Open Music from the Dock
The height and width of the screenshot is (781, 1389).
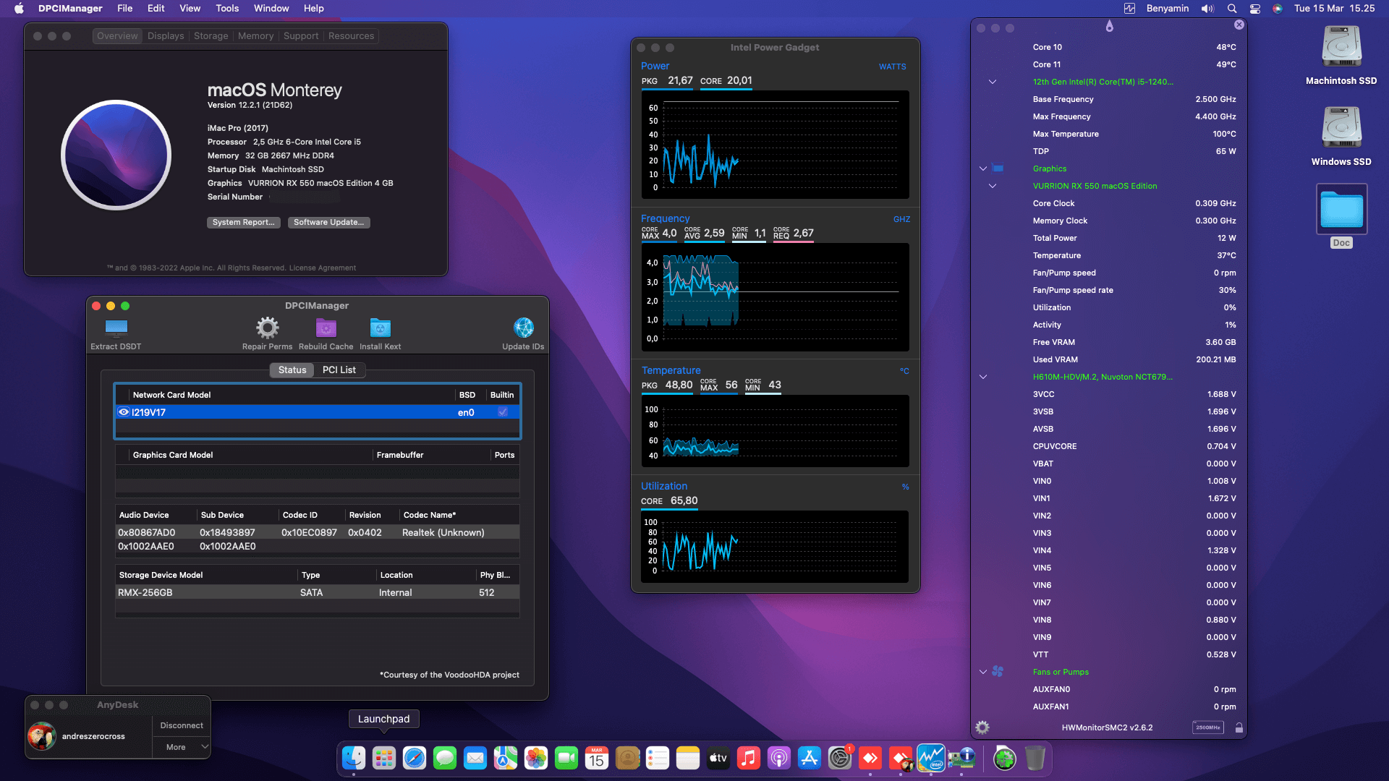(749, 758)
